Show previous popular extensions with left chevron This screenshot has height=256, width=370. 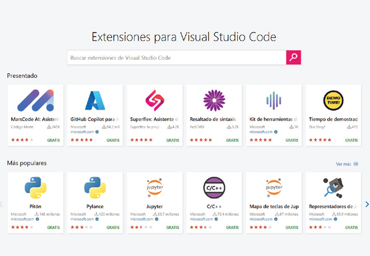(x=1, y=204)
